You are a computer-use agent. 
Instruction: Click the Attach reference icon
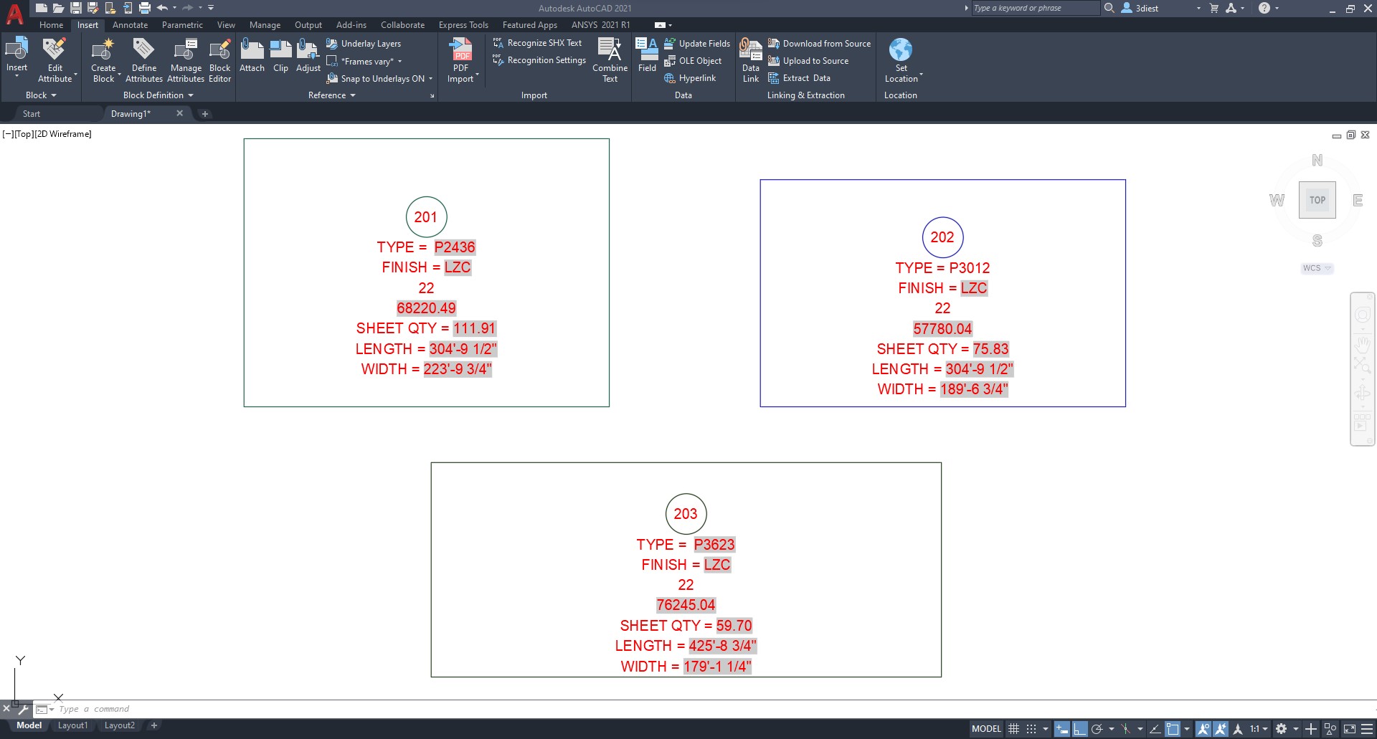point(252,50)
